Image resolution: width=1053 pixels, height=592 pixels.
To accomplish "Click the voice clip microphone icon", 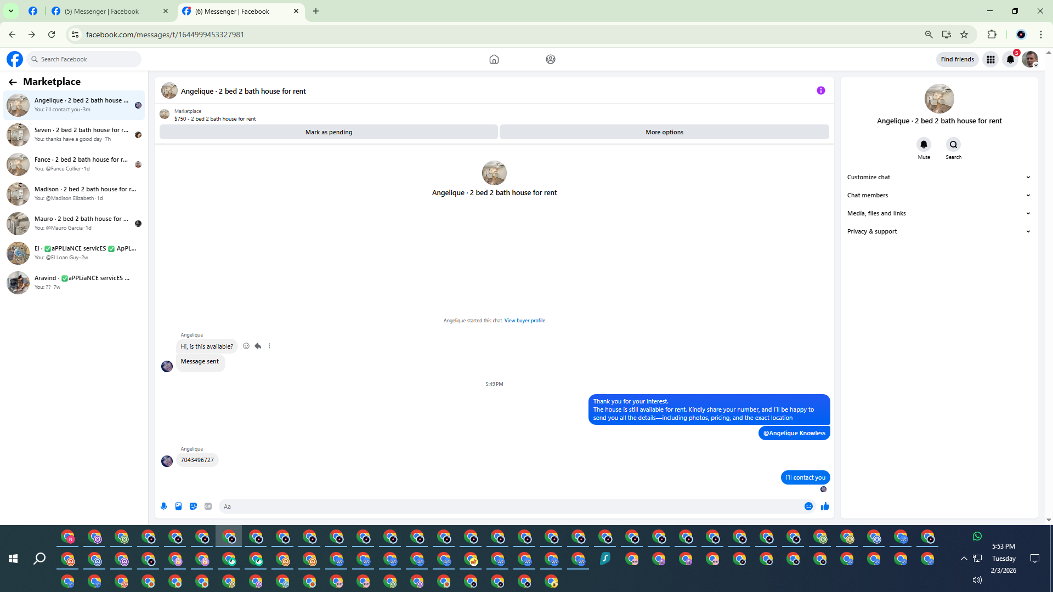I will point(163,506).
